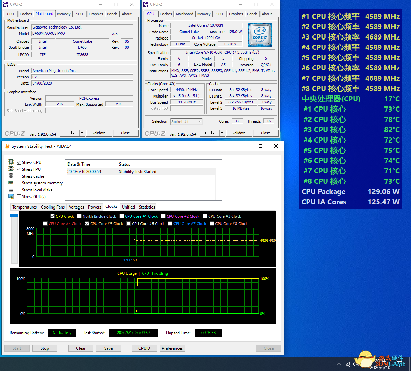Click the monitor icon beside Stress GPU(s)
This screenshot has width=411, height=371.
pyautogui.click(x=11, y=196)
